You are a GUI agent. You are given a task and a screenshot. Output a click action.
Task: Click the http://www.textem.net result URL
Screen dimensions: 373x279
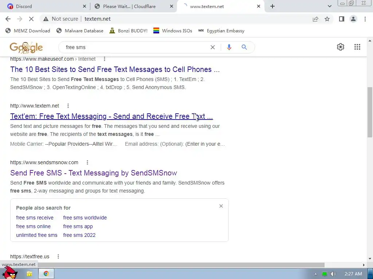click(35, 106)
